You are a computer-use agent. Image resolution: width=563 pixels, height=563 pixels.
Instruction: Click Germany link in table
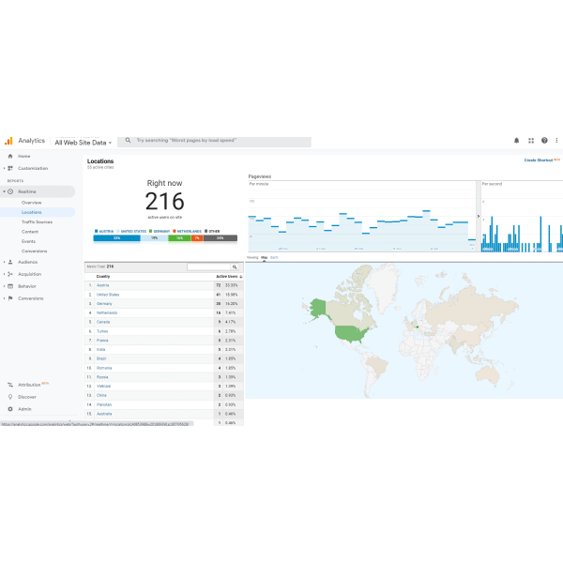coord(104,304)
